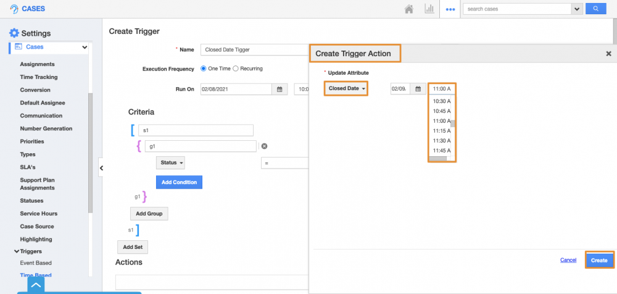617x294 pixels.
Task: Click the blue search magnifier button
Action: (595, 9)
